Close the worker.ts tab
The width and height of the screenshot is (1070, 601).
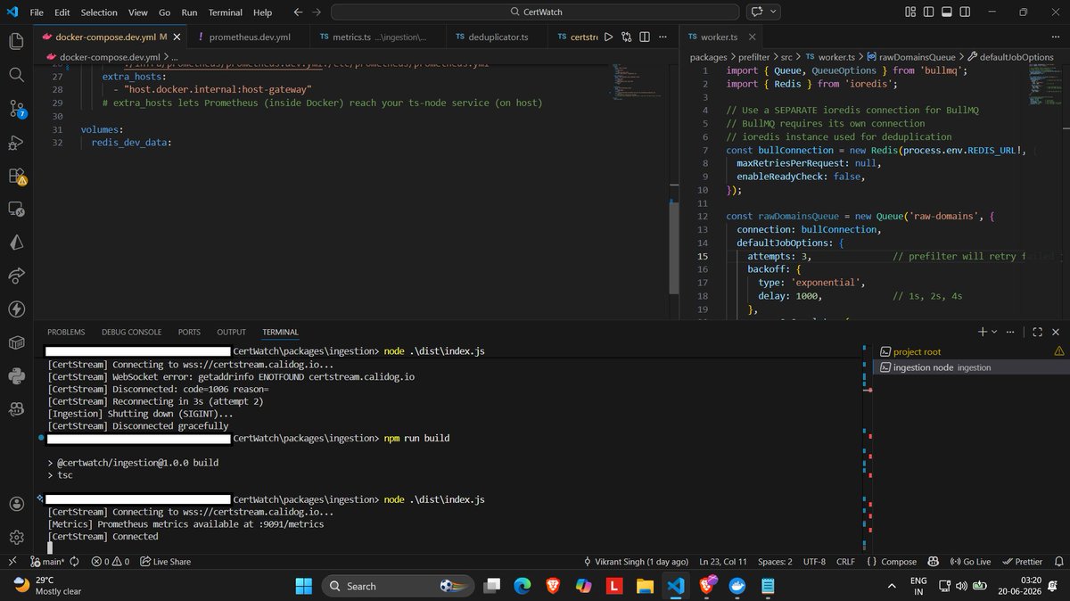pyautogui.click(x=752, y=37)
